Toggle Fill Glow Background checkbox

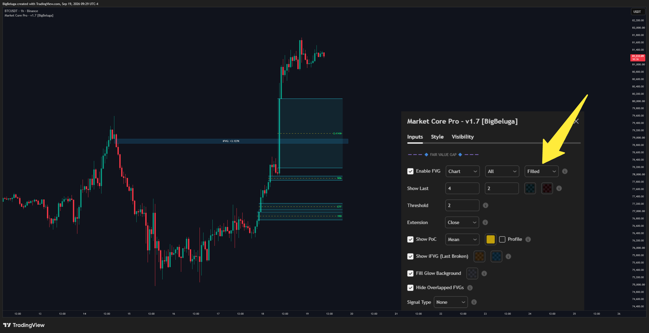(x=410, y=273)
